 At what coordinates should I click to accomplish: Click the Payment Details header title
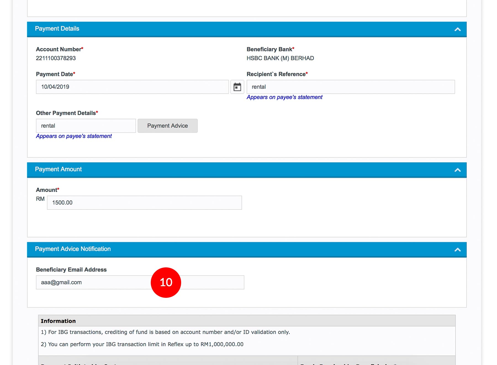57,29
